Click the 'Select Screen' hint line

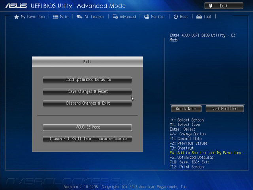[x=187, y=120]
